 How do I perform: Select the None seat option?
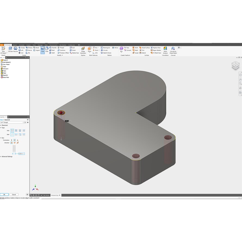[12, 134]
